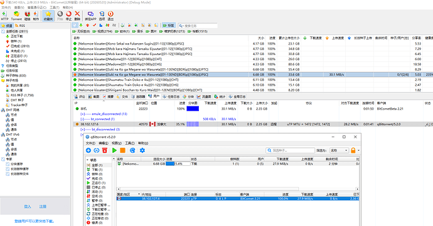Toggle the 标签 tags button in filter toolbar
The height and width of the screenshot is (226, 433).
(x=168, y=26)
